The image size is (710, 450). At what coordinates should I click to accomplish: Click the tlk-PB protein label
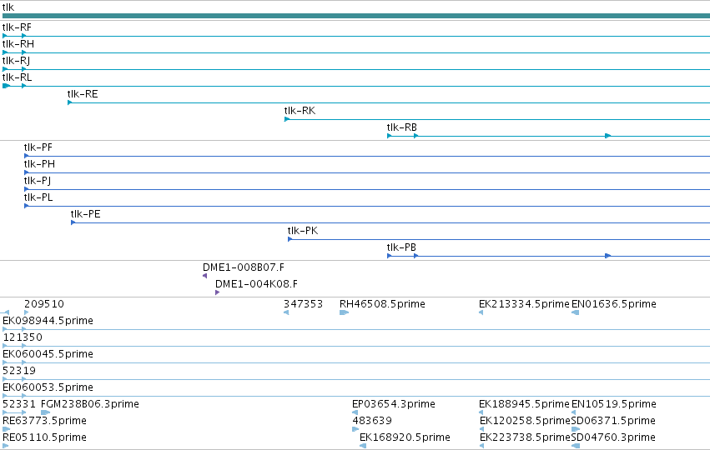(401, 248)
